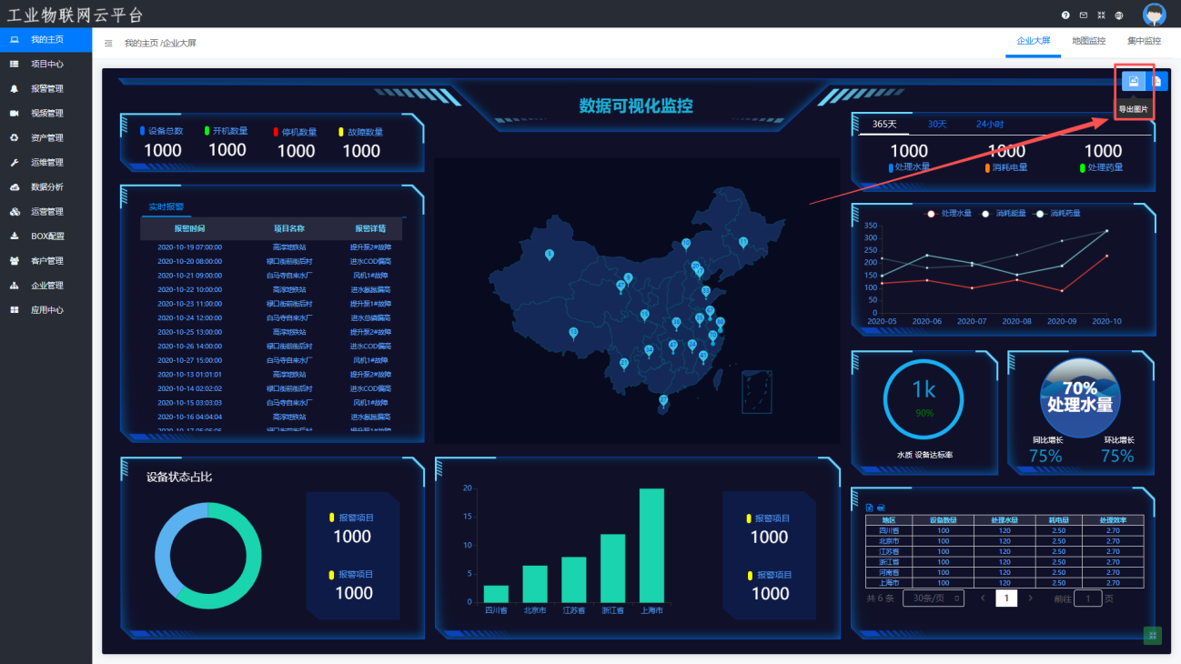Click the user avatar in top right
Viewport: 1181px width, 664px height.
[x=1154, y=15]
